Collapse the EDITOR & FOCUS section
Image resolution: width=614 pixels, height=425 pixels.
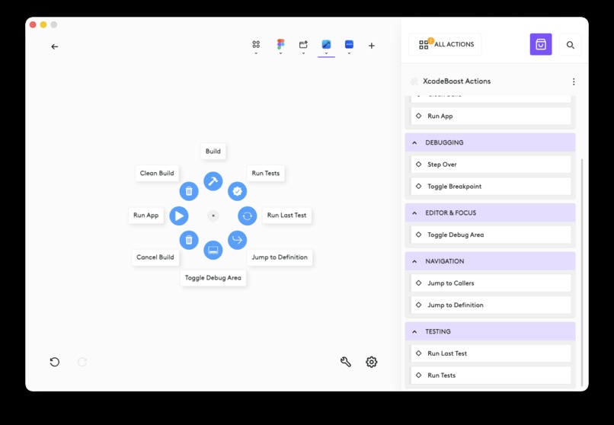point(414,213)
